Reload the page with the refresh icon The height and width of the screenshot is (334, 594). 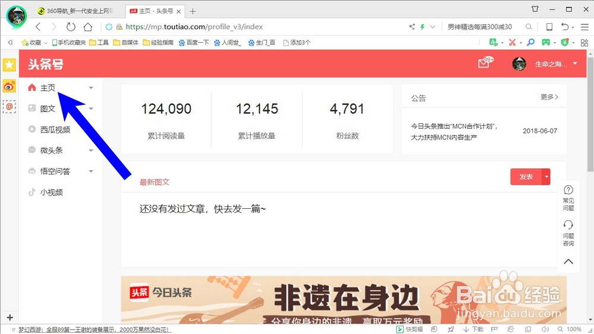pos(71,27)
